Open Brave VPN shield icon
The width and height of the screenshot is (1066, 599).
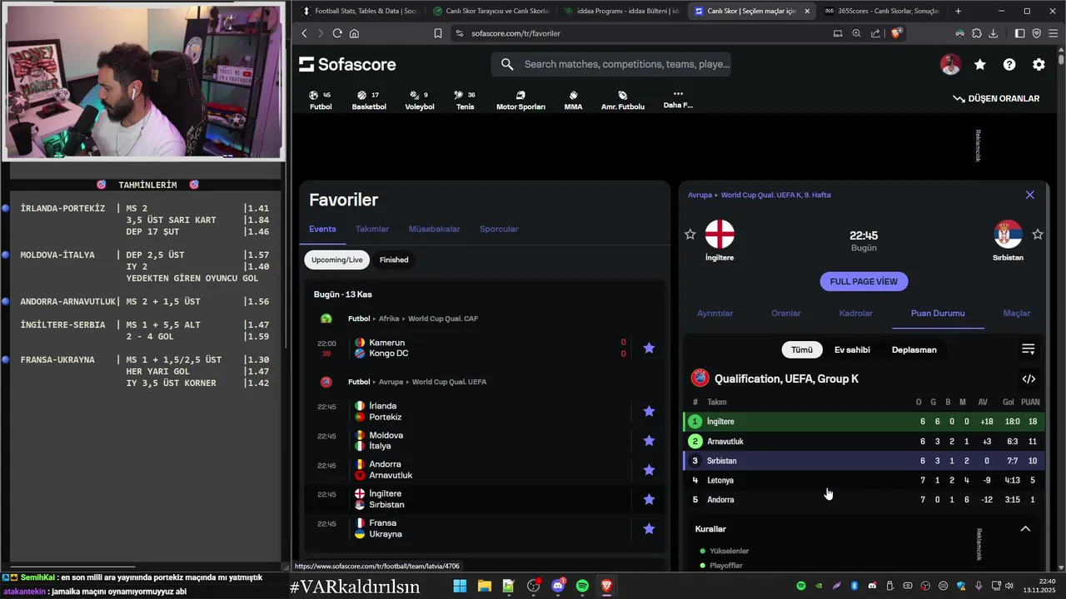pyautogui.click(x=1037, y=33)
